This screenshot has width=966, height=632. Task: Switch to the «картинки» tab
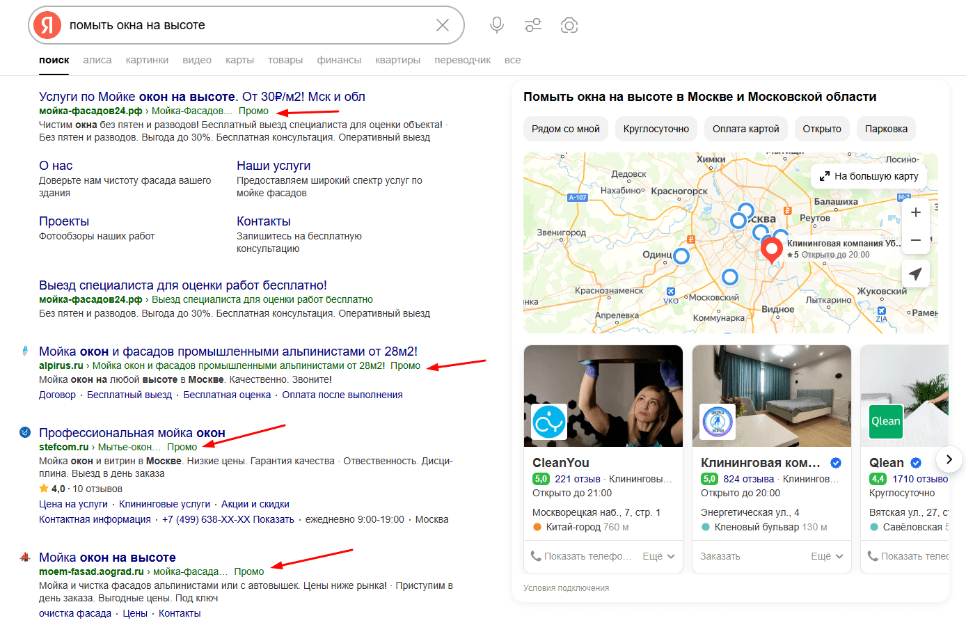147,60
